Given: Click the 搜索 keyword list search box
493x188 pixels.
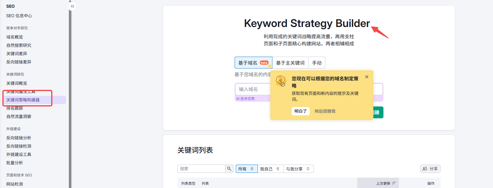Looking at the screenshot, I should 201,169.
